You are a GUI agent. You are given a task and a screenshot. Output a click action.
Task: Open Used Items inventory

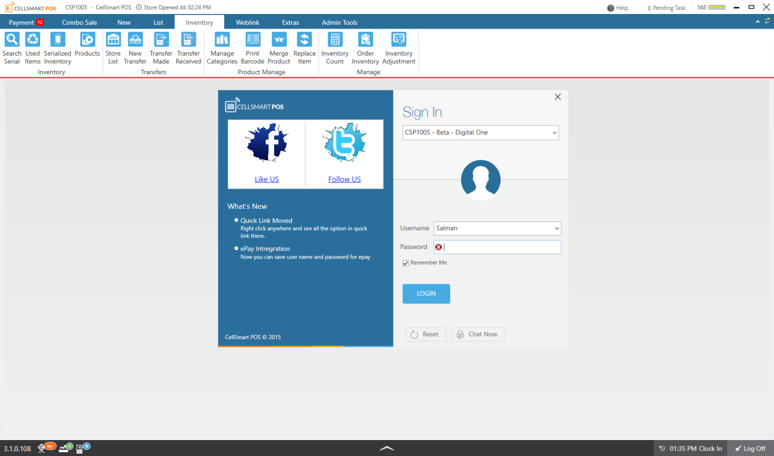pyautogui.click(x=32, y=47)
